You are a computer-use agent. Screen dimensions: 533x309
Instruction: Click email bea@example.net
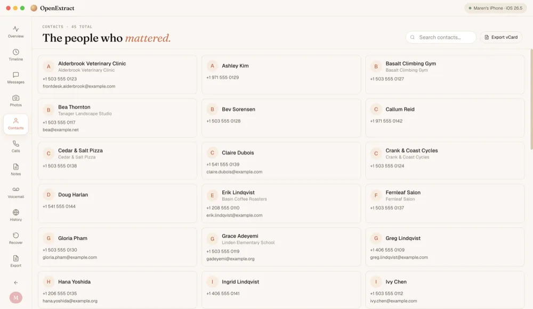[61, 130]
